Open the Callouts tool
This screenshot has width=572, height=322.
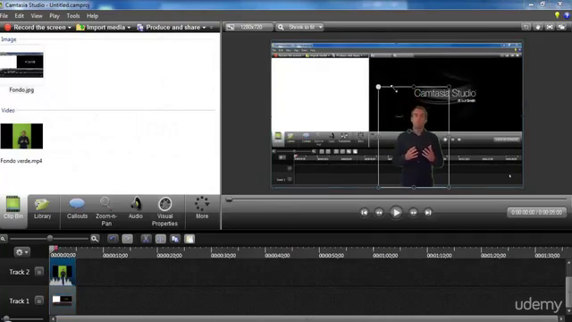click(77, 208)
